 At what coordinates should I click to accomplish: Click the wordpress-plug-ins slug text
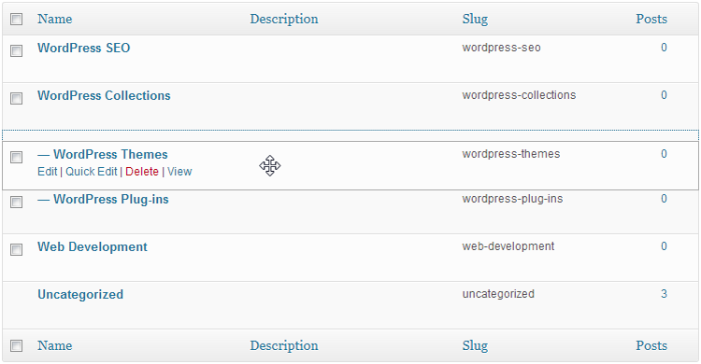pyautogui.click(x=512, y=199)
